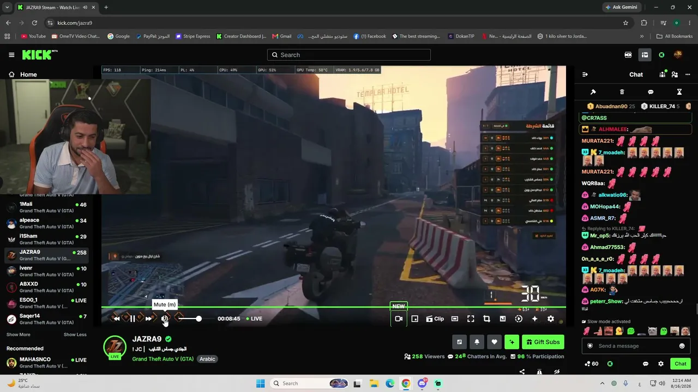Click the channel panel icon button
This screenshot has width=698, height=392.
tap(459, 342)
